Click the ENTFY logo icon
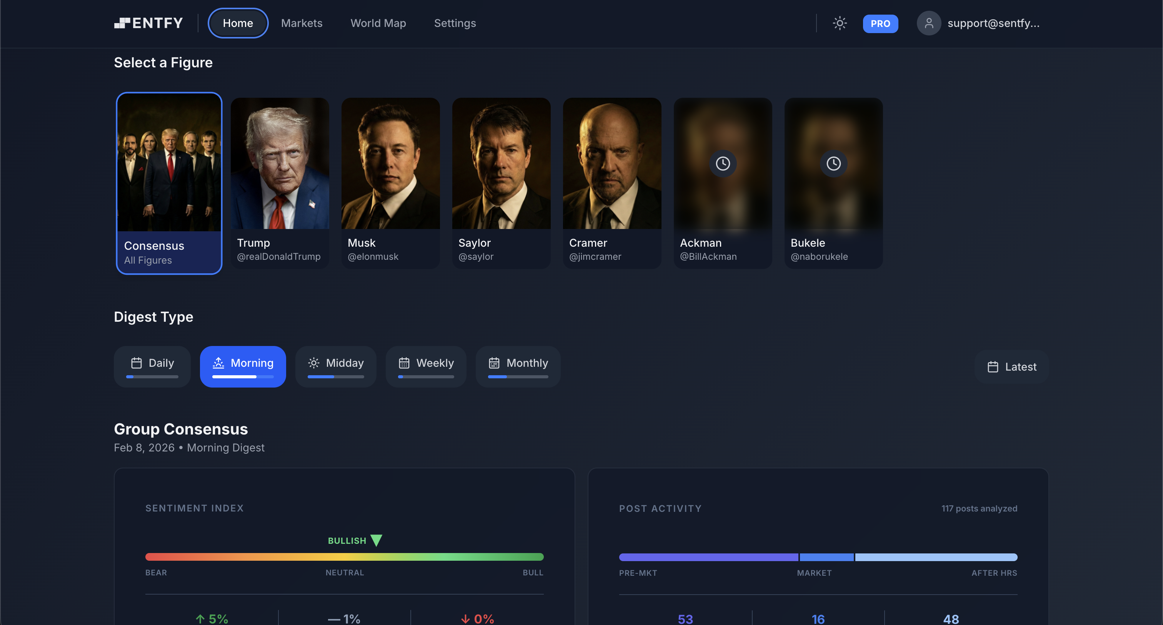The height and width of the screenshot is (625, 1163). pos(122,23)
